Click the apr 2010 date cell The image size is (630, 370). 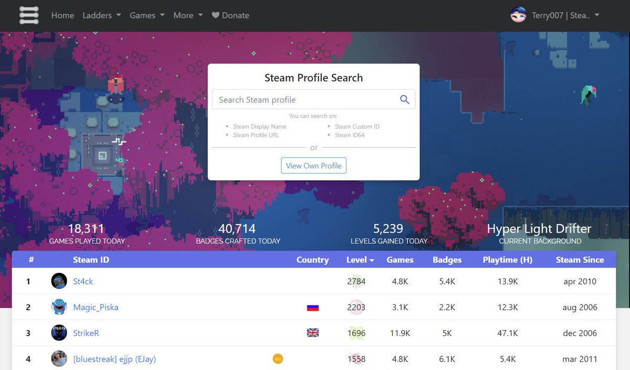(x=580, y=281)
